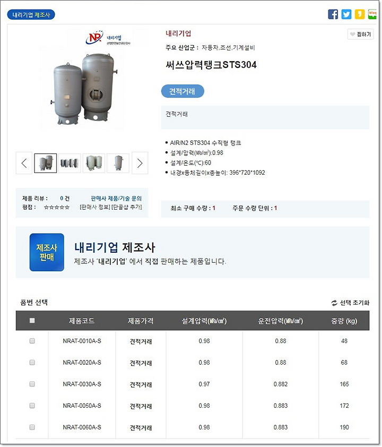Click weight value 190
Viewport: 382px width, 447px height.
point(344,427)
